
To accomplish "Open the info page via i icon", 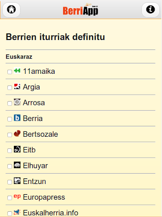I will coord(150,10).
